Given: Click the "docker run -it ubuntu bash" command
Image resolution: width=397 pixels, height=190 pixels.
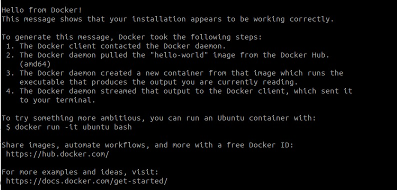Looking at the screenshot, I should point(73,127).
